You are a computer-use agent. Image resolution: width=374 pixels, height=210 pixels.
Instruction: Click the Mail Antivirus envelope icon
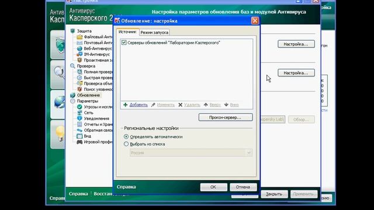79,43
